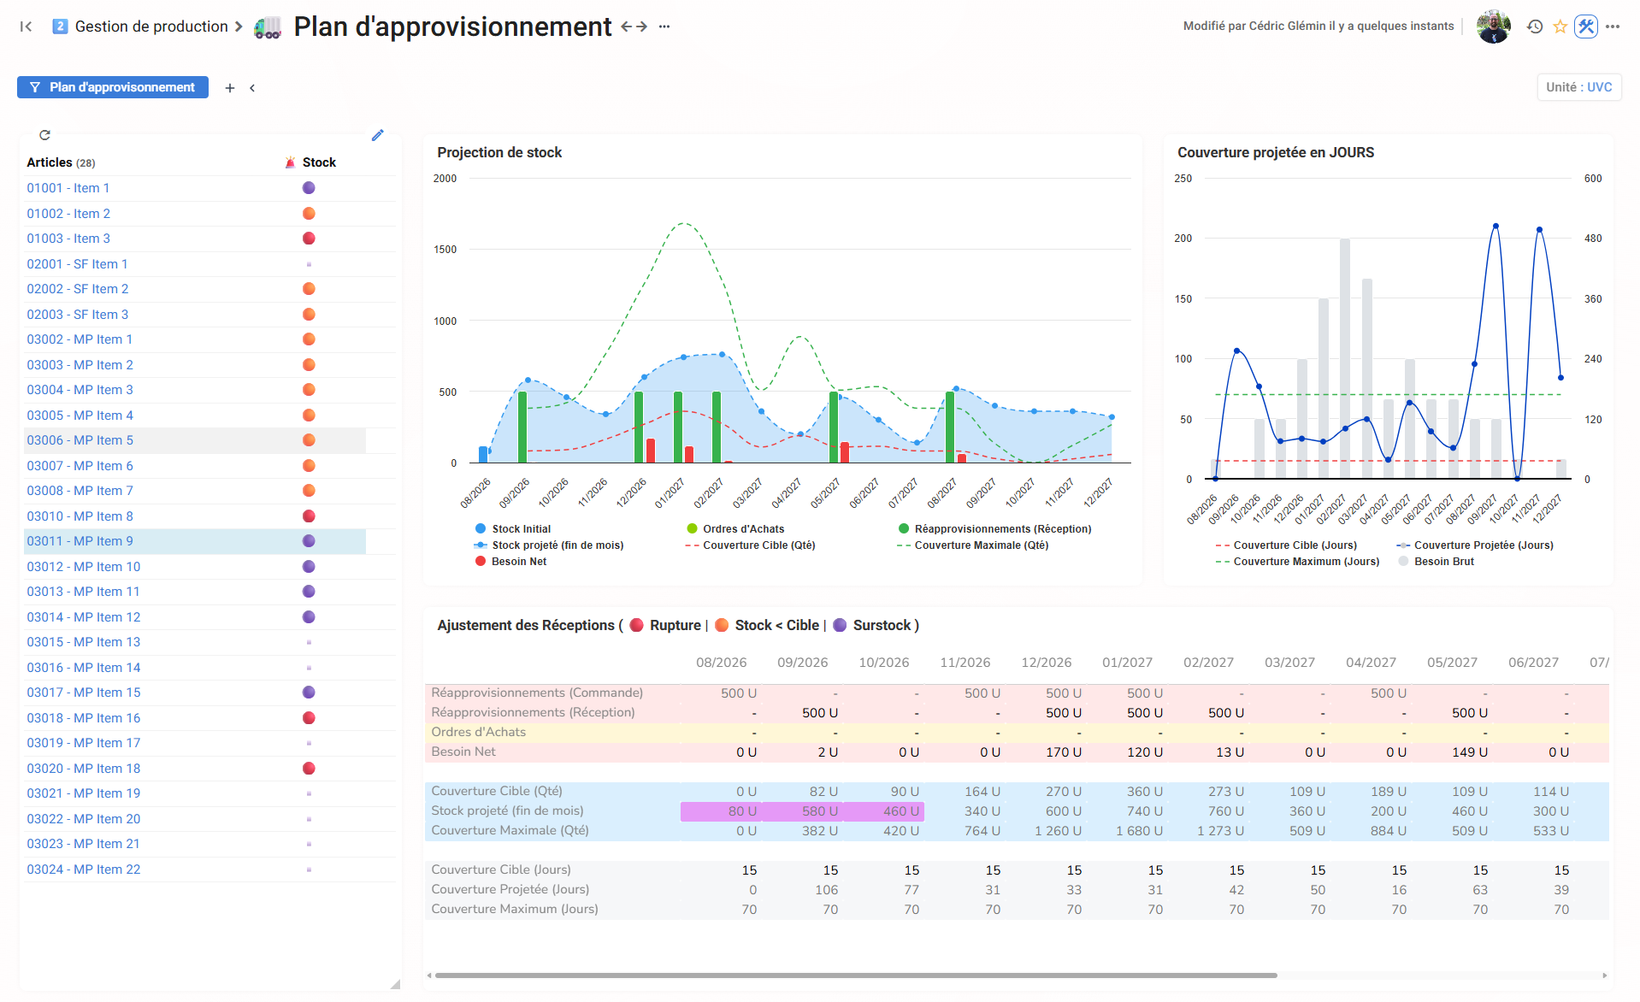Select article 02001 - SF Item 1
This screenshot has height=1002, width=1640.
[x=77, y=264]
